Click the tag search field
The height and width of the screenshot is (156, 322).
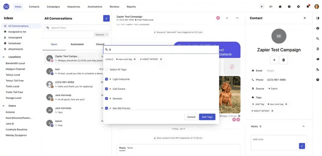pos(161,50)
